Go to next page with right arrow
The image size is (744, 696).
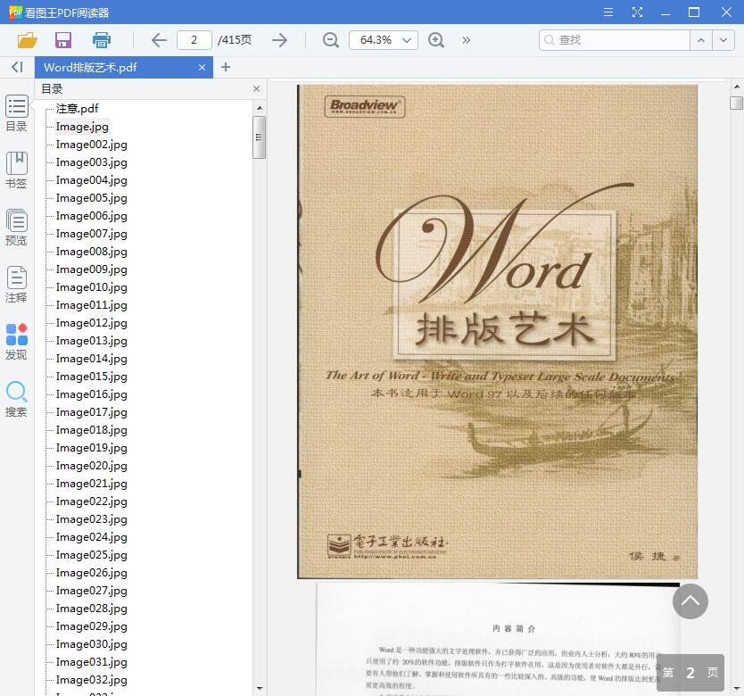coord(280,40)
